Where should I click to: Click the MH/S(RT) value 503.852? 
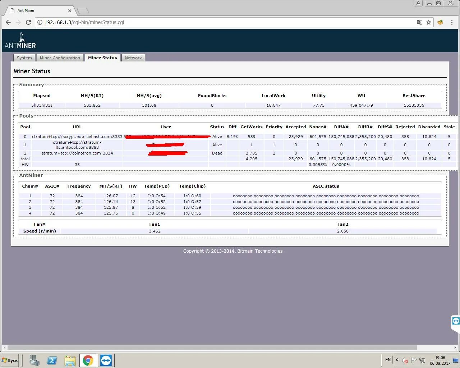(92, 105)
